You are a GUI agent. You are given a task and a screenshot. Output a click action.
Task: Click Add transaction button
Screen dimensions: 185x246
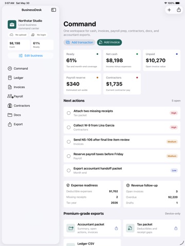pos(80,43)
